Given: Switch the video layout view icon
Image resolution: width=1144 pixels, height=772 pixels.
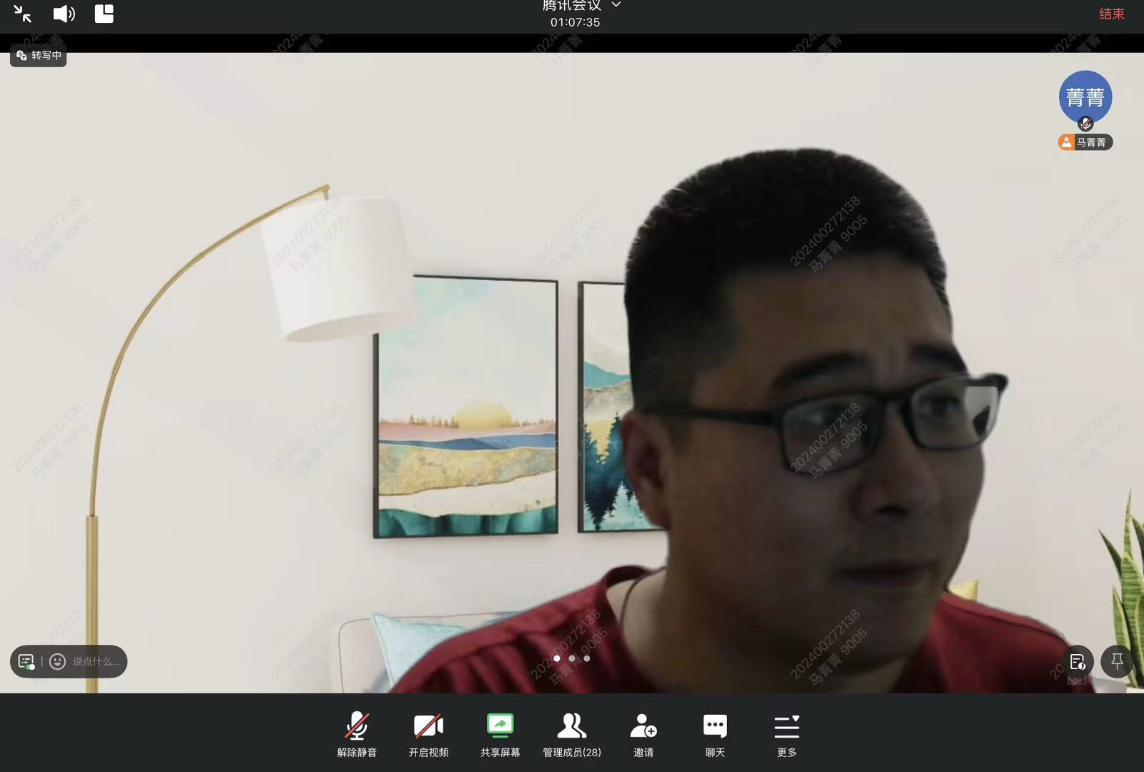Looking at the screenshot, I should [104, 14].
